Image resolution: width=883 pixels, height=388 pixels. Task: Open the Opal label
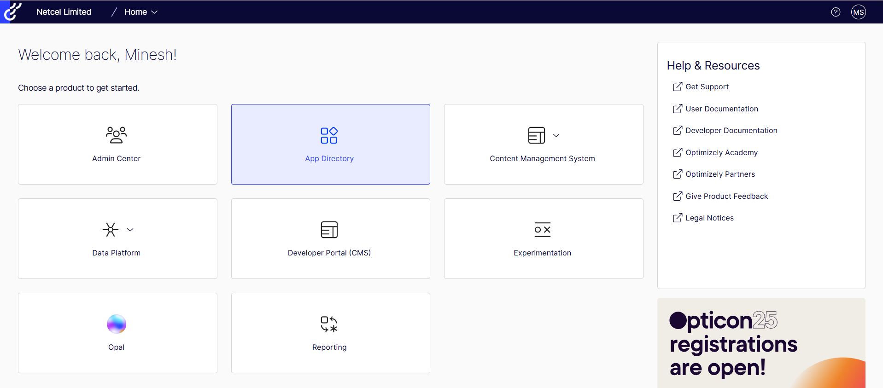tap(117, 347)
